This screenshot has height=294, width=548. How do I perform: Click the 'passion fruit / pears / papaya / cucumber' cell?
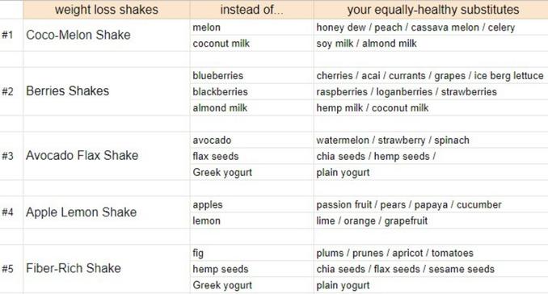pos(431,204)
